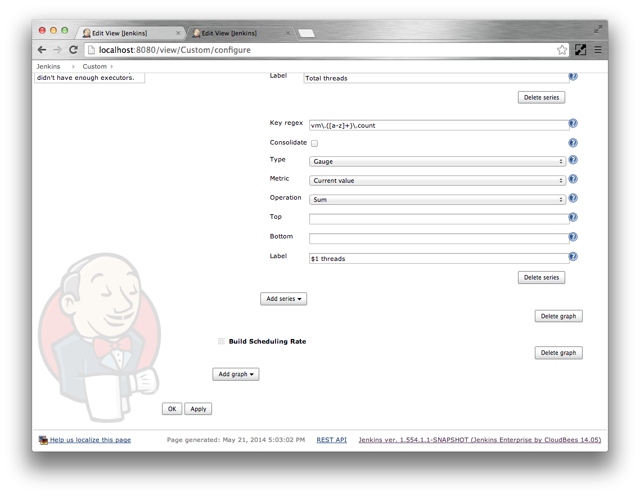Image resolution: width=640 pixels, height=496 pixels.
Task: Toggle the Consolidate checkbox
Action: 314,143
